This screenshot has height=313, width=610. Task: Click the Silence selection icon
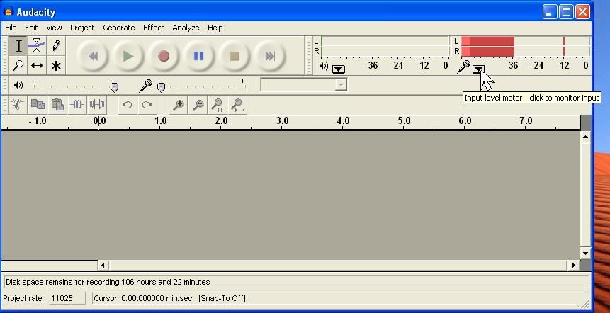pos(97,105)
